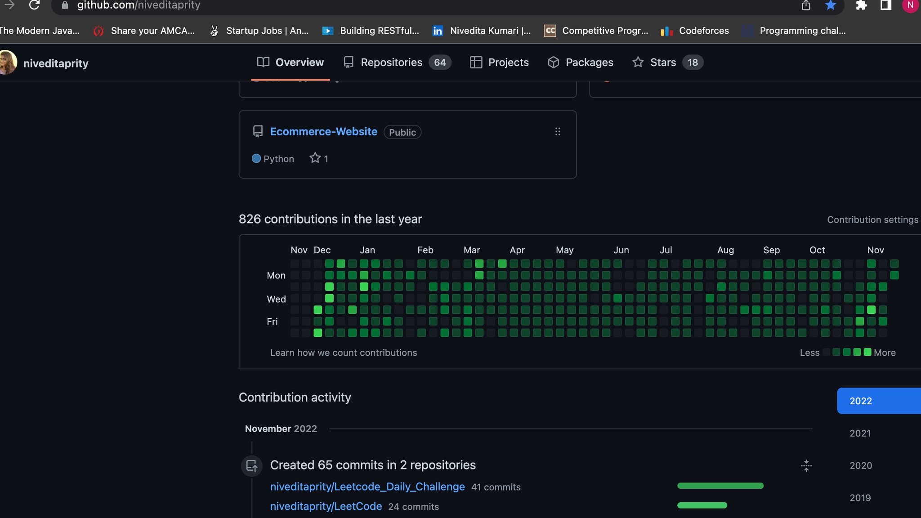Select the 2021 year filter
Screen dimensions: 921x518
tap(860, 433)
